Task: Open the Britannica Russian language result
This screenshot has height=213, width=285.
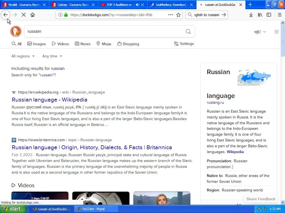Action: click(92, 147)
